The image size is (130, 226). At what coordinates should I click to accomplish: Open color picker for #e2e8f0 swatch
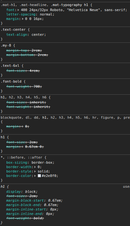point(39,176)
